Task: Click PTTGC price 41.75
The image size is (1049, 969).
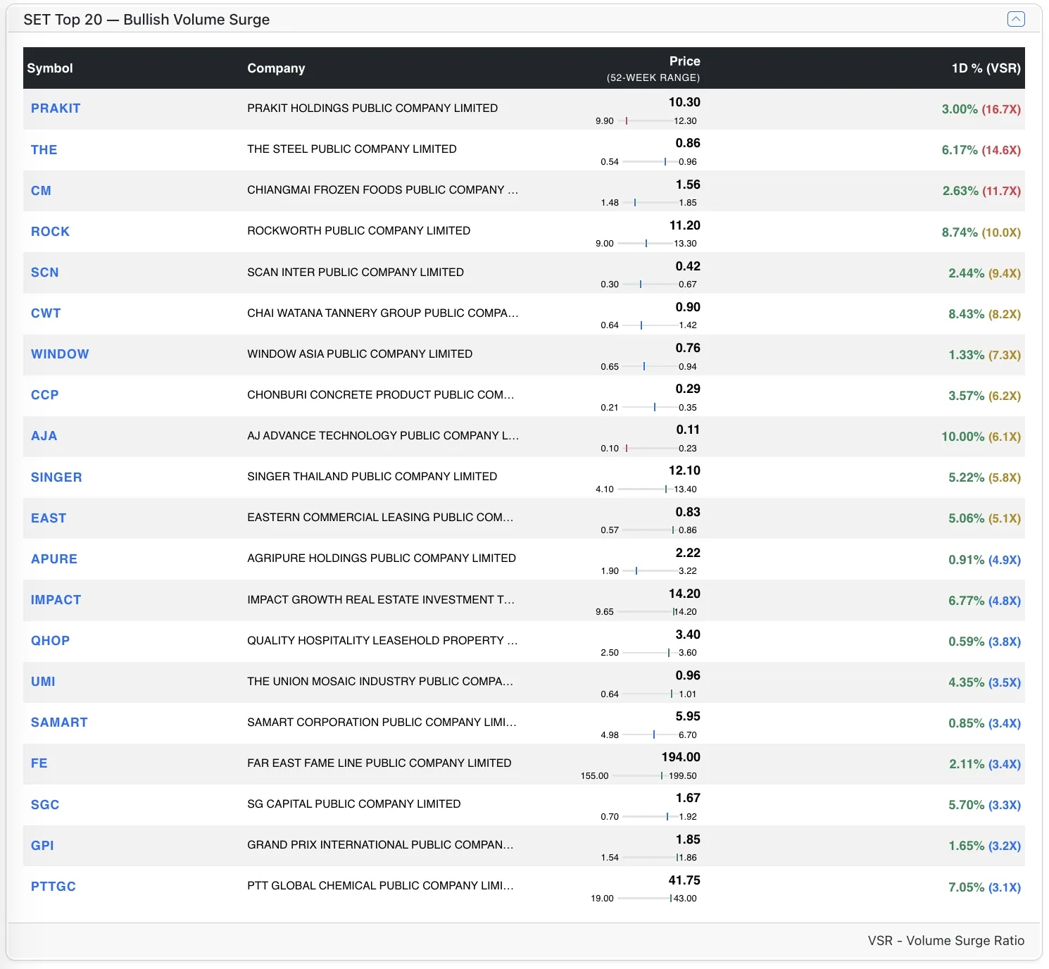Action: pos(684,880)
